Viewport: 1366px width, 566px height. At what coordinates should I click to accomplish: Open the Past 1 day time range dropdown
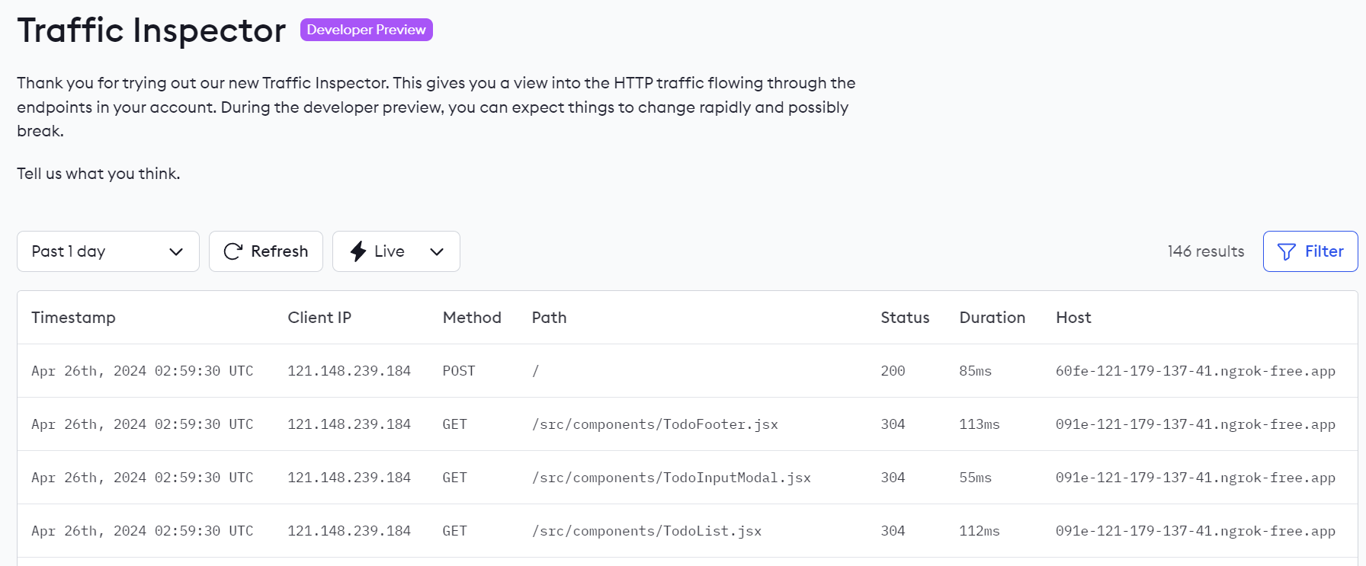coord(107,251)
